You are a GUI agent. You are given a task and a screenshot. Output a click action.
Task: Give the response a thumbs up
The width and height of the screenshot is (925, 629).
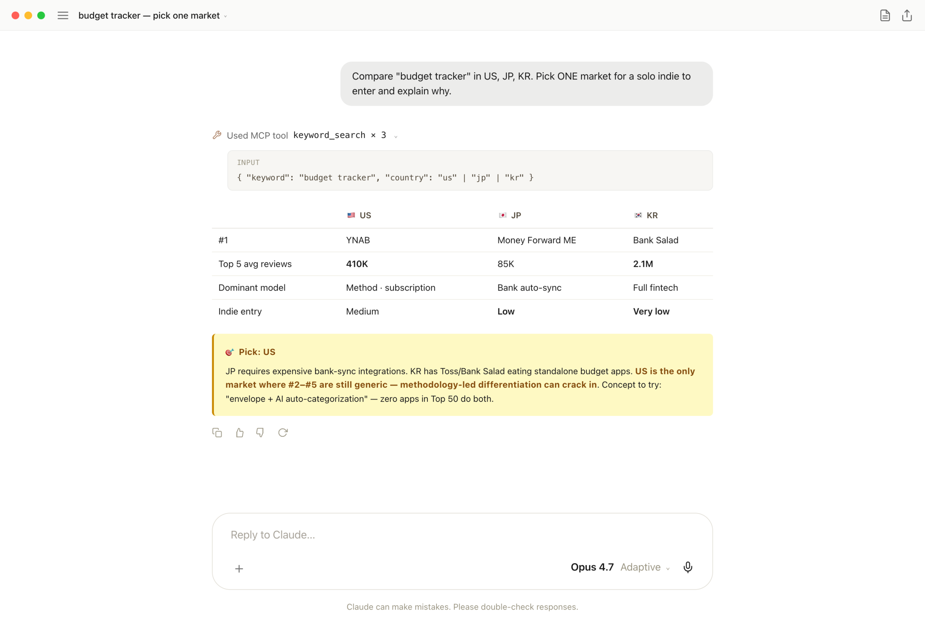[239, 433]
